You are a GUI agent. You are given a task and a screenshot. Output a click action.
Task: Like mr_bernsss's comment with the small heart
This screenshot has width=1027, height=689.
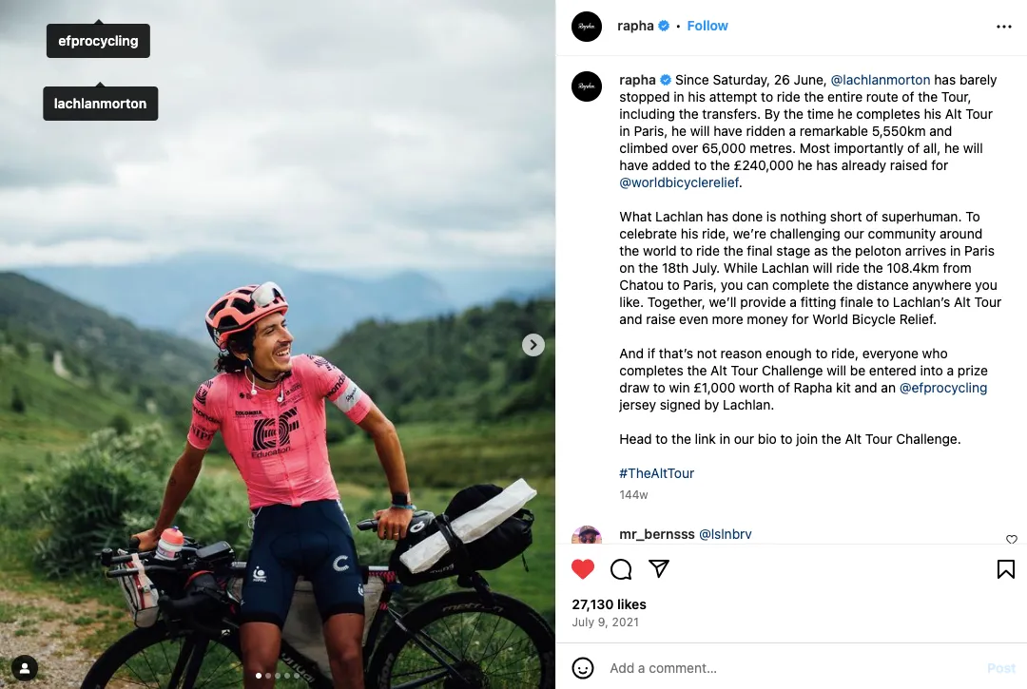click(1011, 539)
